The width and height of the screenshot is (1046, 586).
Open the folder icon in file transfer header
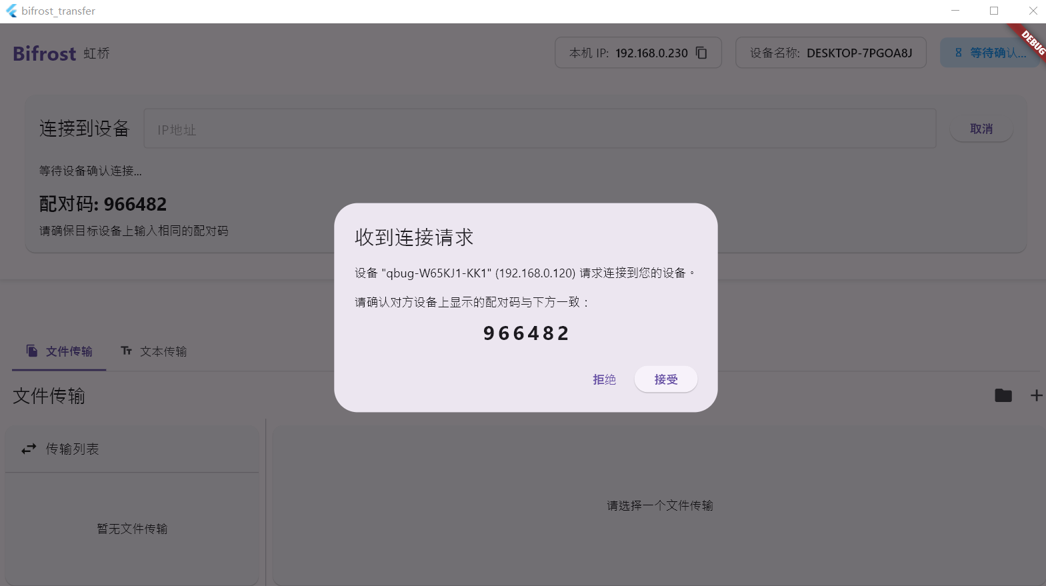(x=1003, y=395)
